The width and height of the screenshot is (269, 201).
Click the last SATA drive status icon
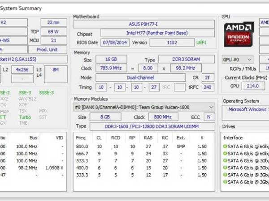pos(225,182)
